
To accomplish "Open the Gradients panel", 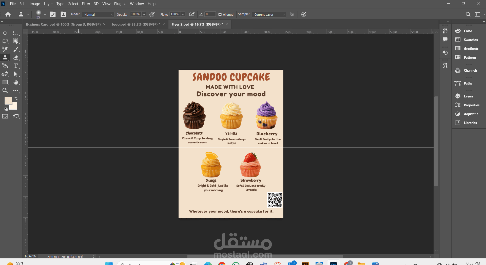I will (471, 49).
